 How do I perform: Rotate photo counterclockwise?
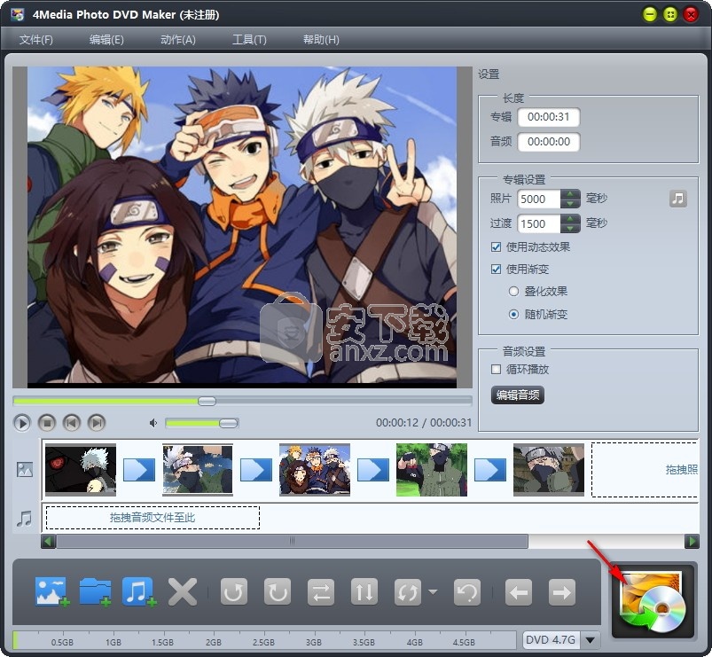click(x=234, y=591)
